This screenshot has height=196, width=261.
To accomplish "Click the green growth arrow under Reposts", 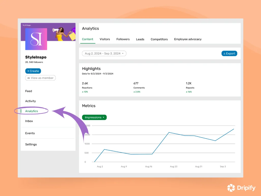I will (x=186, y=92).
